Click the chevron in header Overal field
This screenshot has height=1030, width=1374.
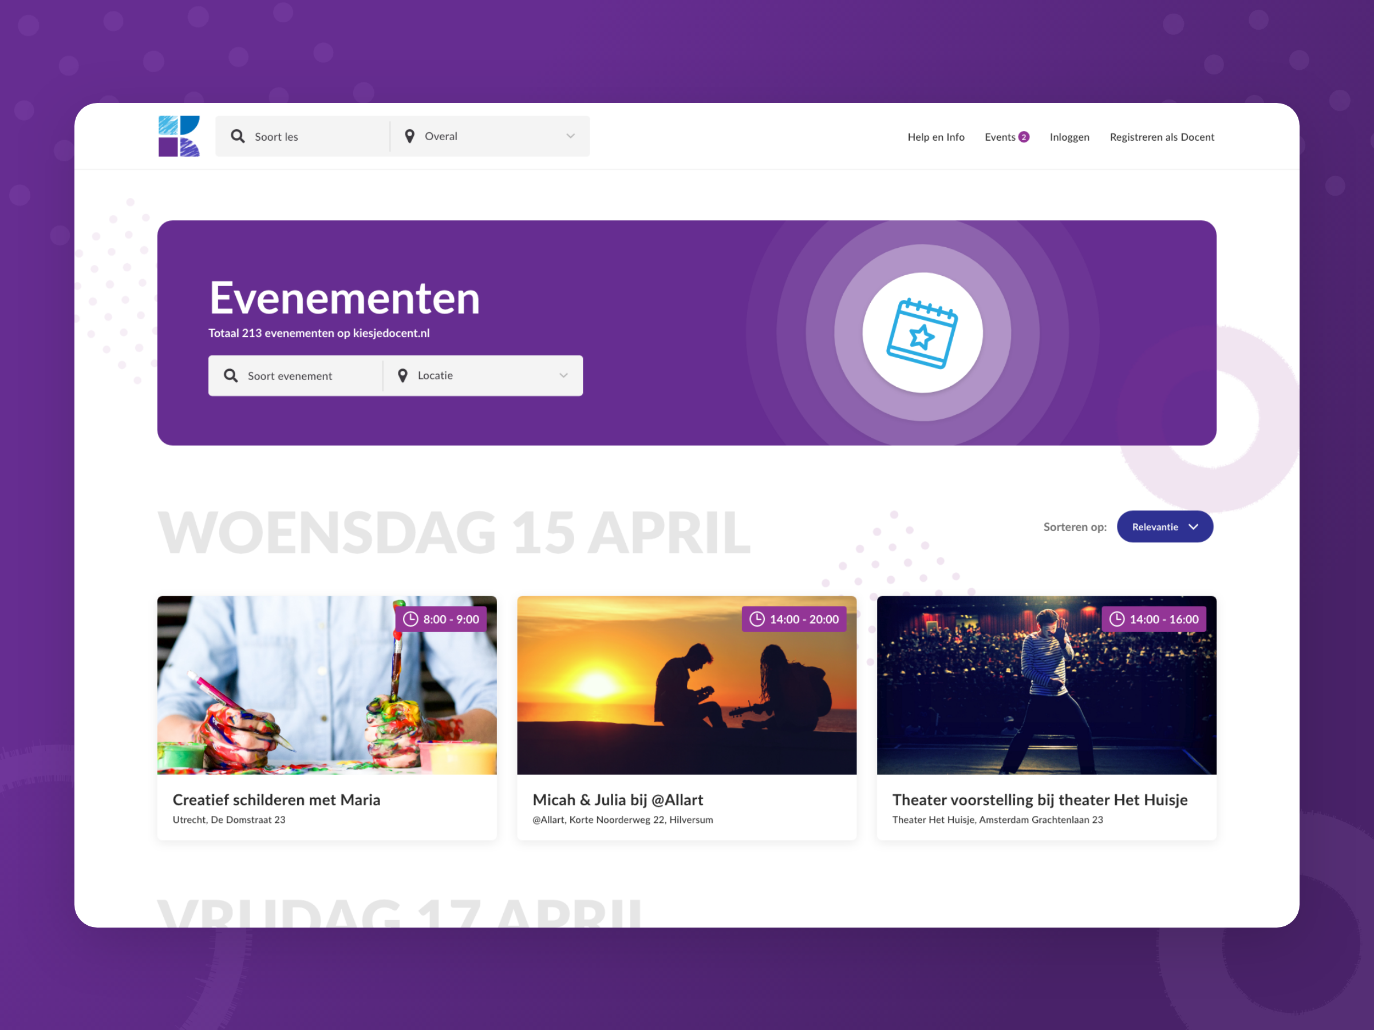point(570,136)
